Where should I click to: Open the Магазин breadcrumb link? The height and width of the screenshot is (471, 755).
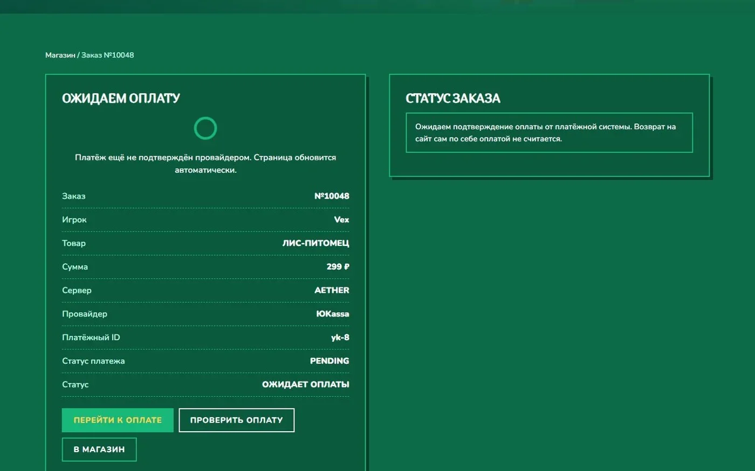coord(60,55)
